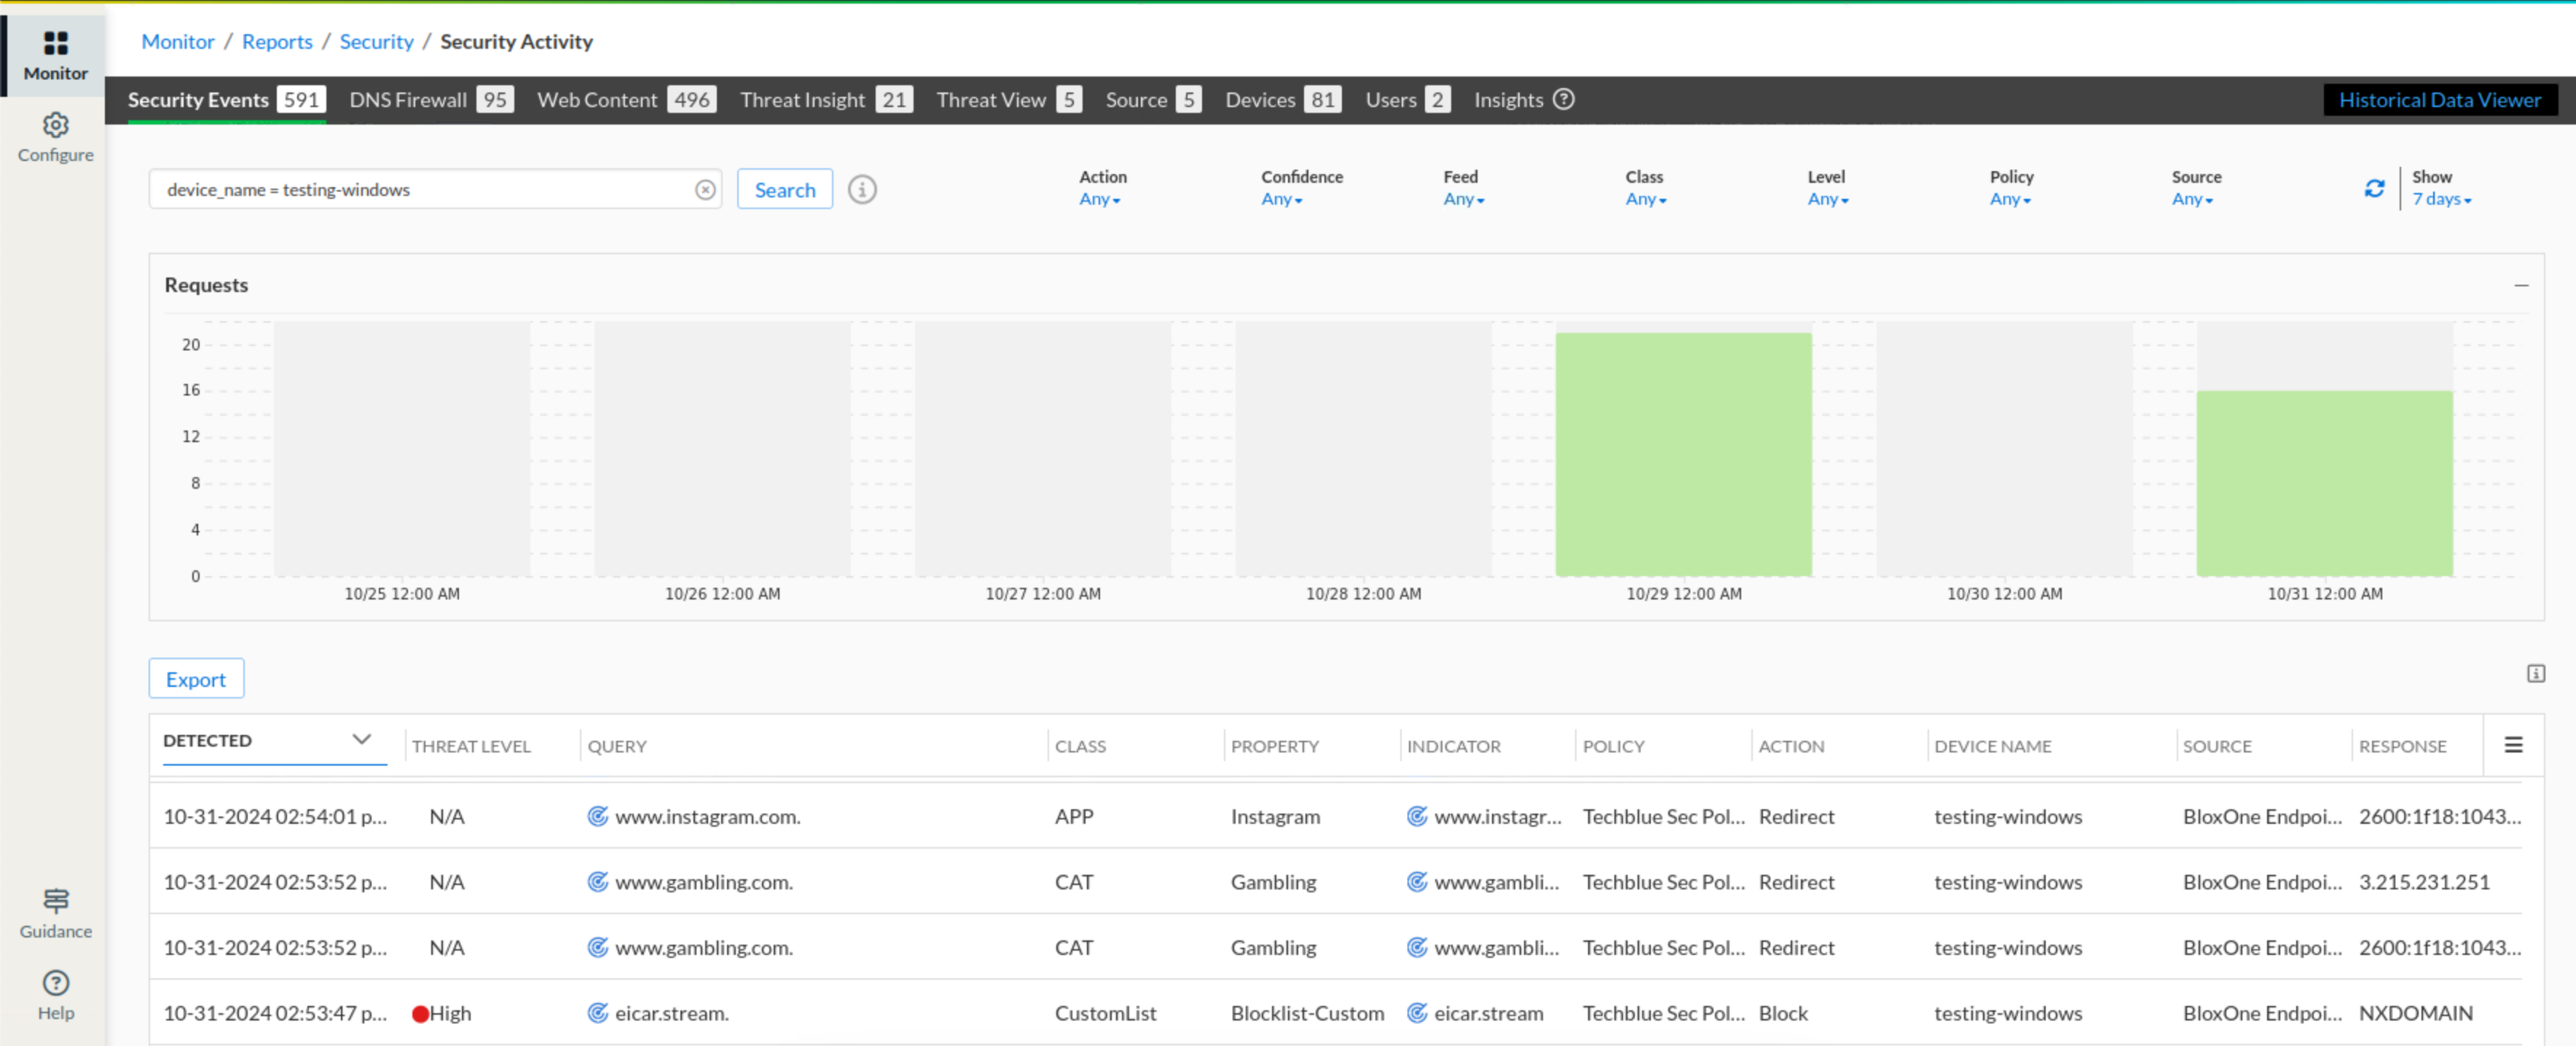Open Monitor in the sidebar
The width and height of the screenshot is (2576, 1046).
tap(55, 55)
